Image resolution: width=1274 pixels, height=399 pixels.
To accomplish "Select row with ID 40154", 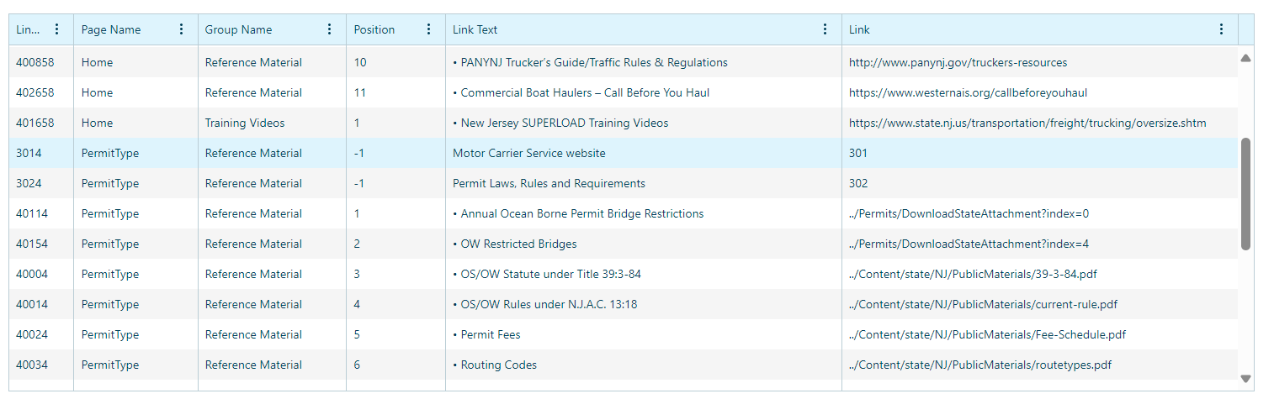I will pyautogui.click(x=624, y=244).
